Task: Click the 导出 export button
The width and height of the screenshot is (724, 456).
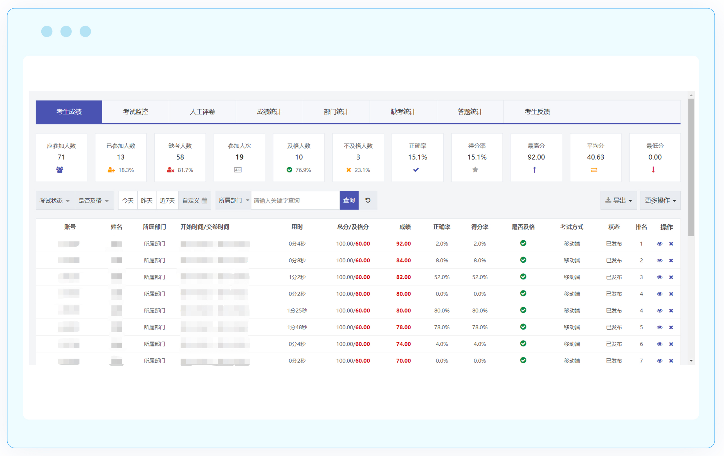Action: 619,201
